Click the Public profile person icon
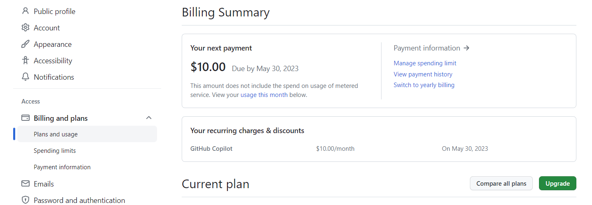The width and height of the screenshot is (592, 205). coord(25,11)
